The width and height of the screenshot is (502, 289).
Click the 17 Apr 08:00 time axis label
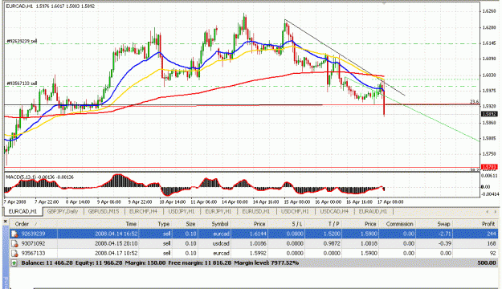[390, 202]
